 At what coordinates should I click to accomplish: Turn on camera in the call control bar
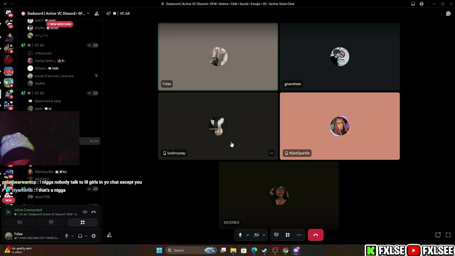pyautogui.click(x=256, y=235)
